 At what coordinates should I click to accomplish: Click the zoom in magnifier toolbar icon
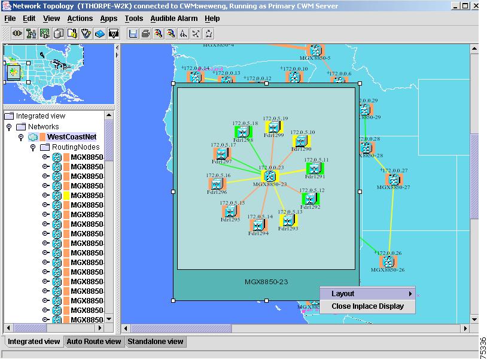click(x=159, y=34)
